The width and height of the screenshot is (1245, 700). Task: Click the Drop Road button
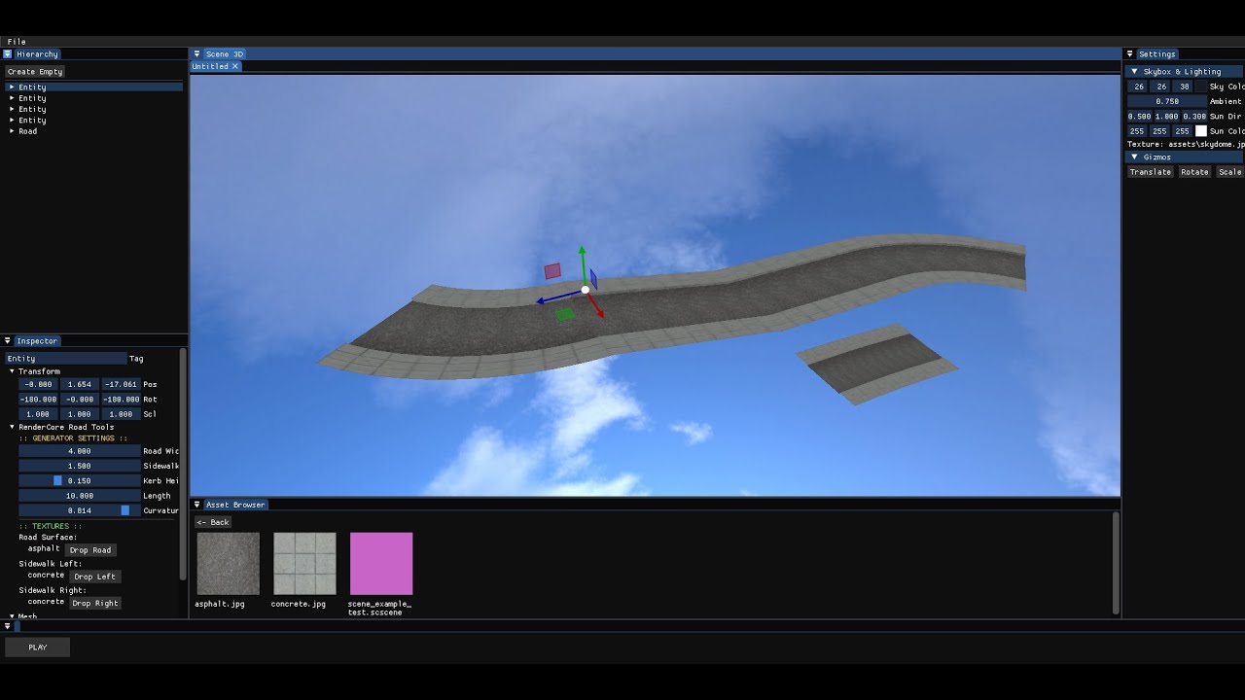point(90,550)
